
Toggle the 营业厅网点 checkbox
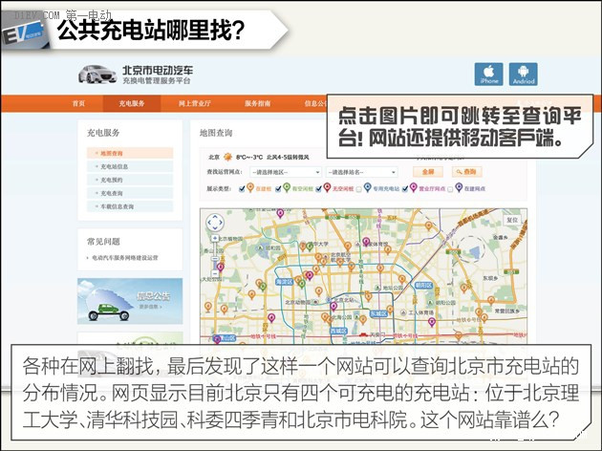coord(404,189)
